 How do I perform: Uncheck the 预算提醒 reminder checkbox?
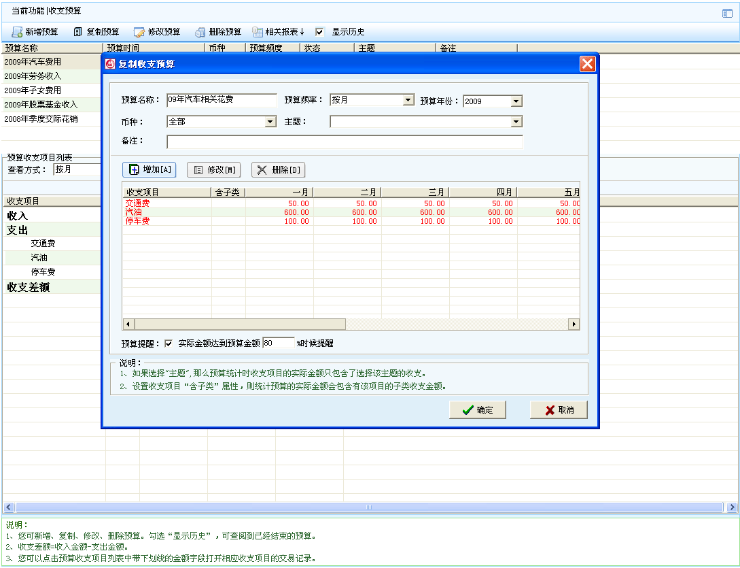coord(169,344)
